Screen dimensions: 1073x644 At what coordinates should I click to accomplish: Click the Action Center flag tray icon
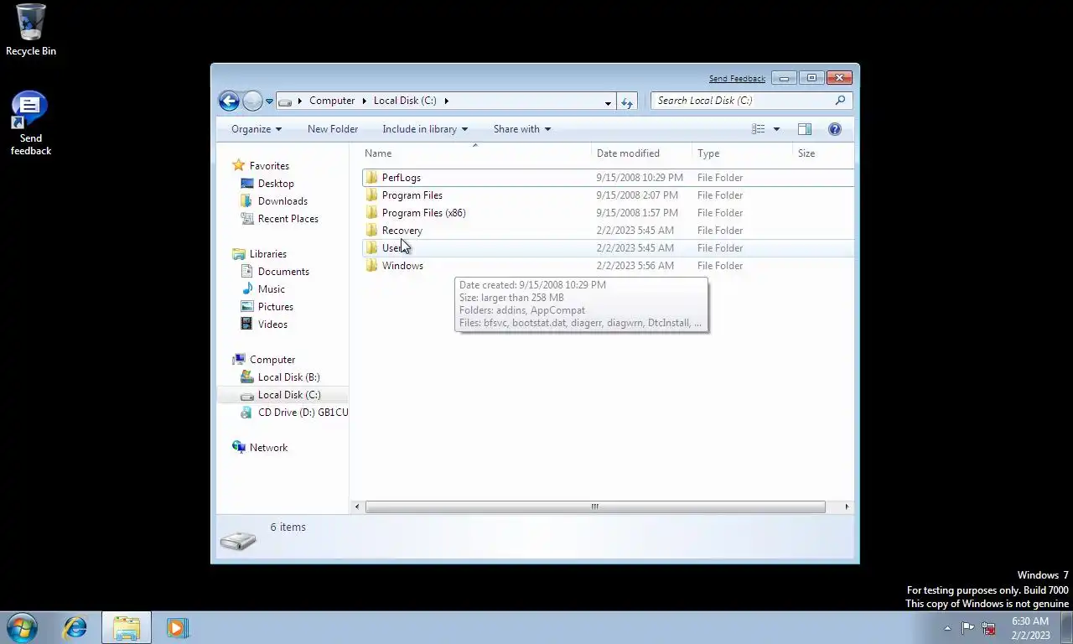tap(968, 627)
